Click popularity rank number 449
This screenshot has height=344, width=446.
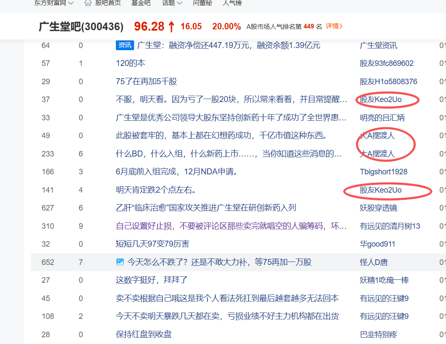(x=309, y=26)
